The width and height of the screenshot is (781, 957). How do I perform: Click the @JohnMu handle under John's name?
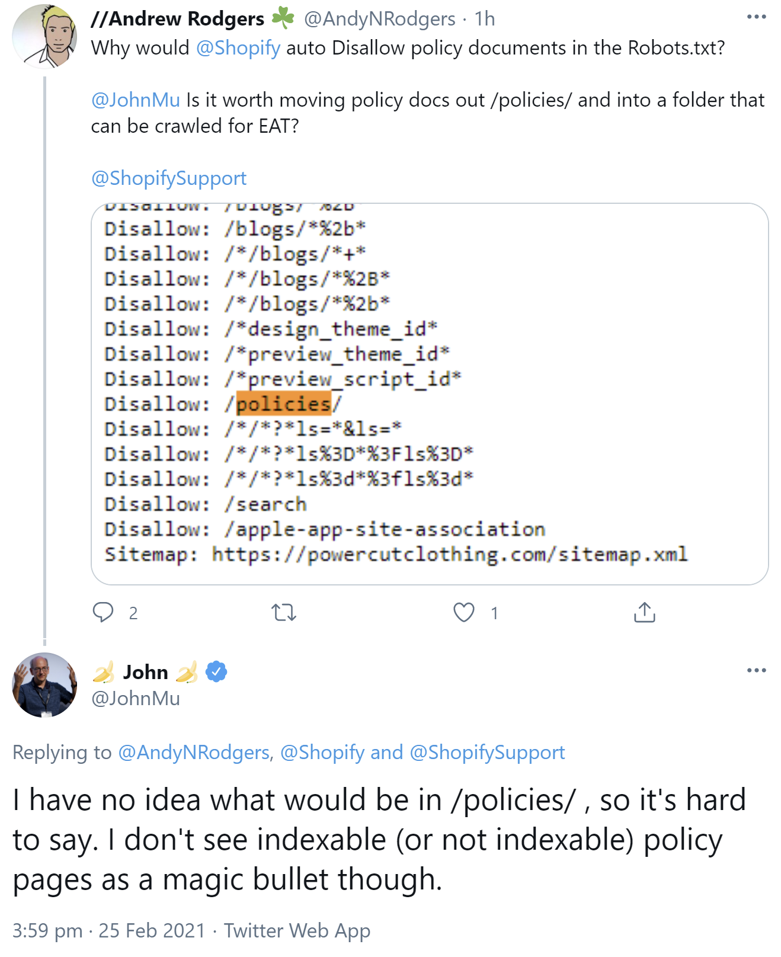tap(136, 698)
